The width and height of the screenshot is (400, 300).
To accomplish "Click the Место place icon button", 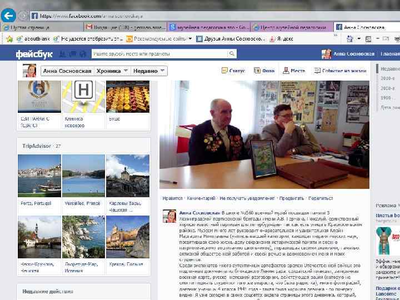I will pos(294,71).
